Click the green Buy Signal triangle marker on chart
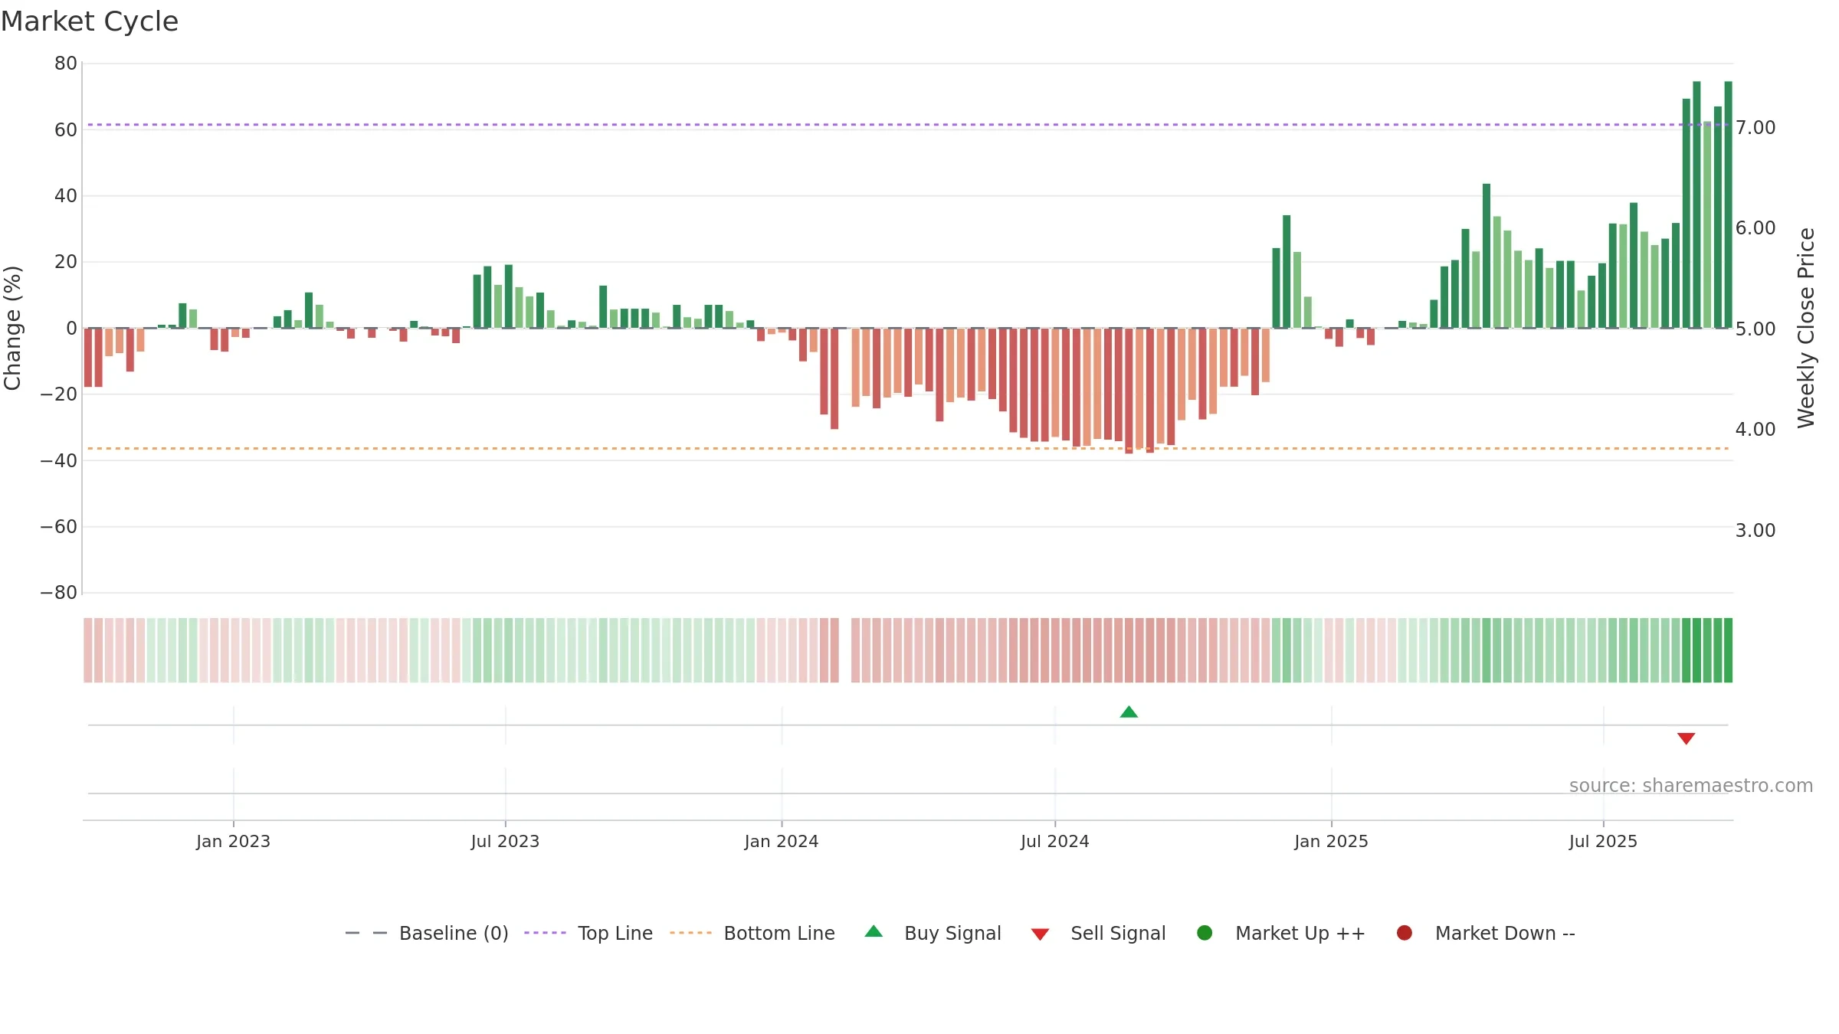The image size is (1839, 1034). pos(1129,712)
